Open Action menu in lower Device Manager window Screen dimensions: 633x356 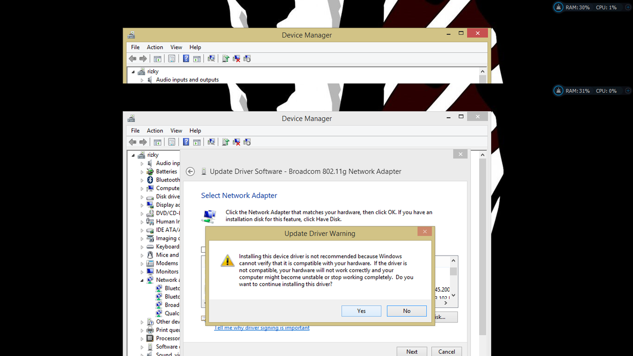tap(155, 131)
